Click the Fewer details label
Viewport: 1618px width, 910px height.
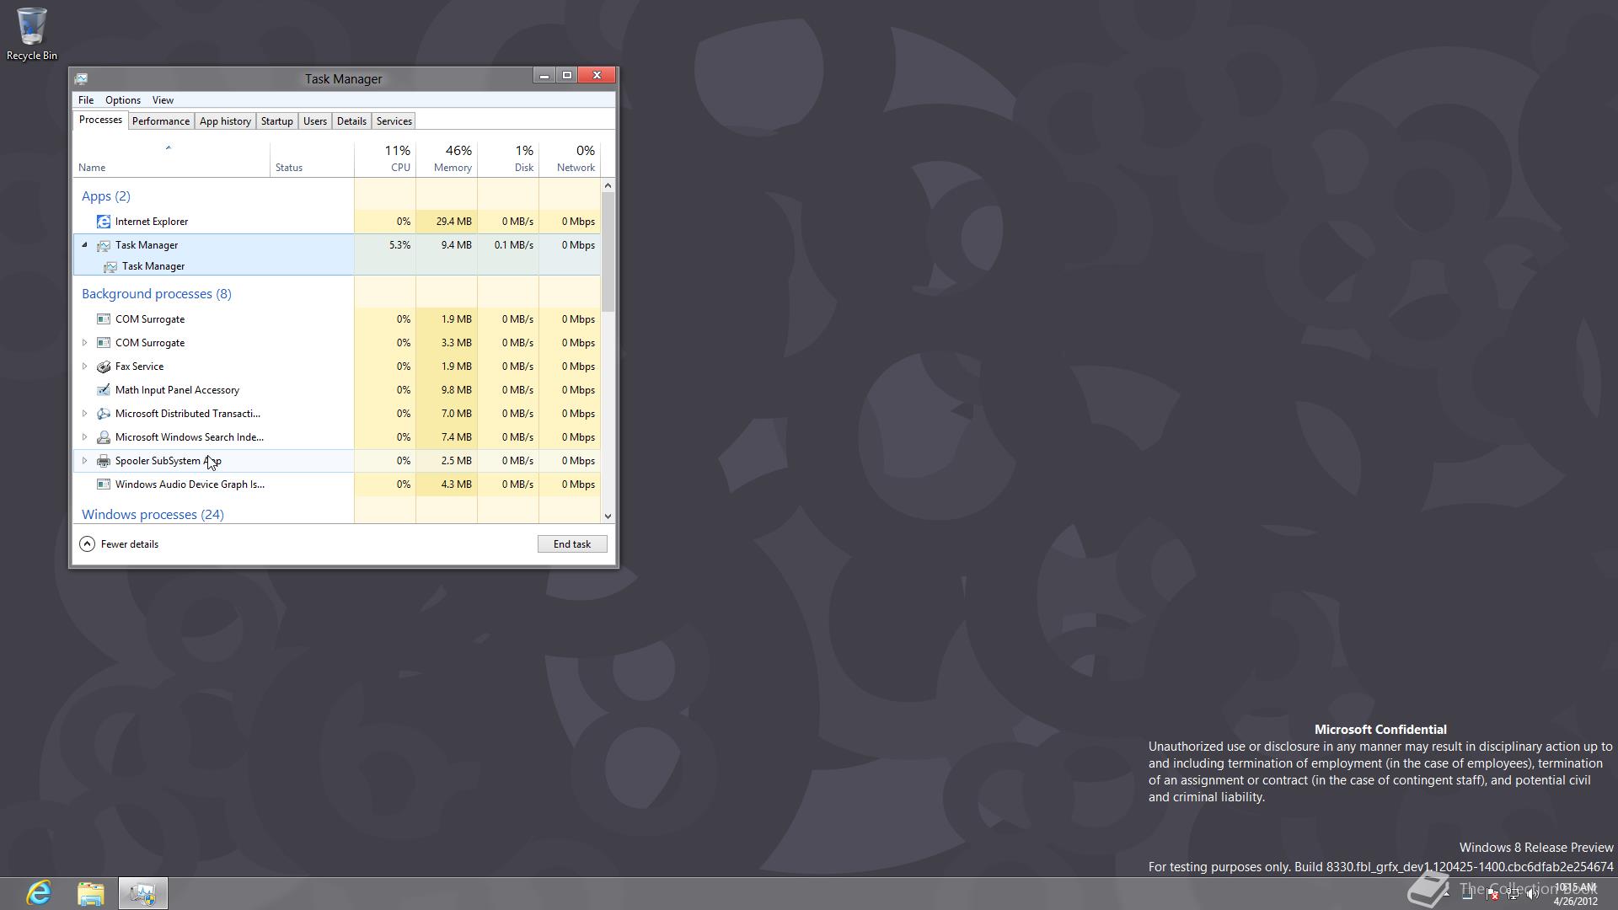coord(130,544)
